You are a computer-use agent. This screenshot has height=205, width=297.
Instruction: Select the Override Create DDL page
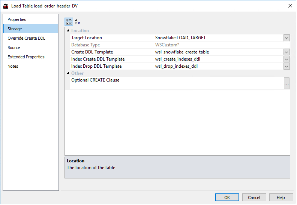click(26, 38)
